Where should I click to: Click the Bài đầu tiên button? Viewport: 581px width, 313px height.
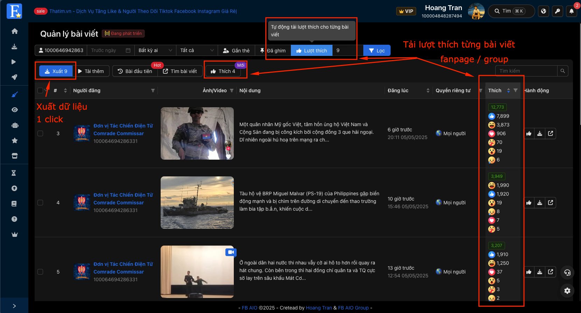135,71
